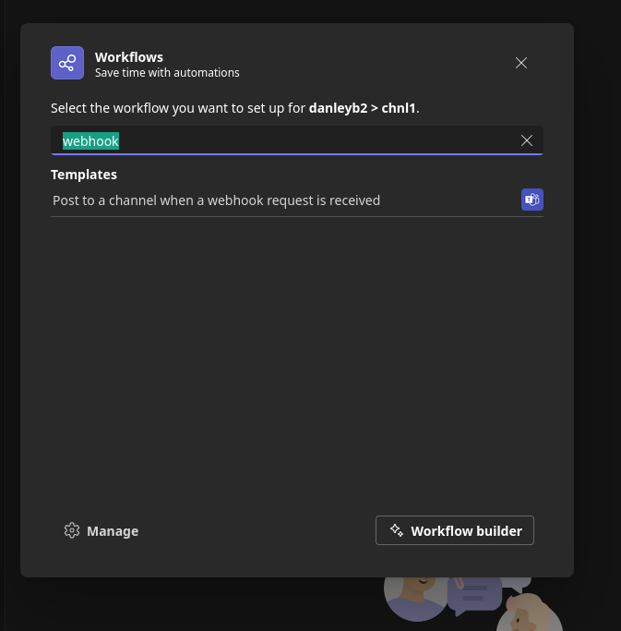Image resolution: width=621 pixels, height=631 pixels.
Task: Clear the webhook search text
Action: (527, 140)
